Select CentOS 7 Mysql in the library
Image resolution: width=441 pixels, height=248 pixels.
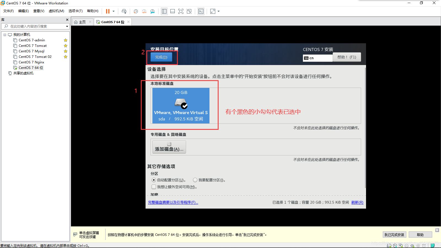[x=31, y=51]
